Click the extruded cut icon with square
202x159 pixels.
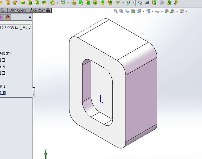[x=8, y=3]
